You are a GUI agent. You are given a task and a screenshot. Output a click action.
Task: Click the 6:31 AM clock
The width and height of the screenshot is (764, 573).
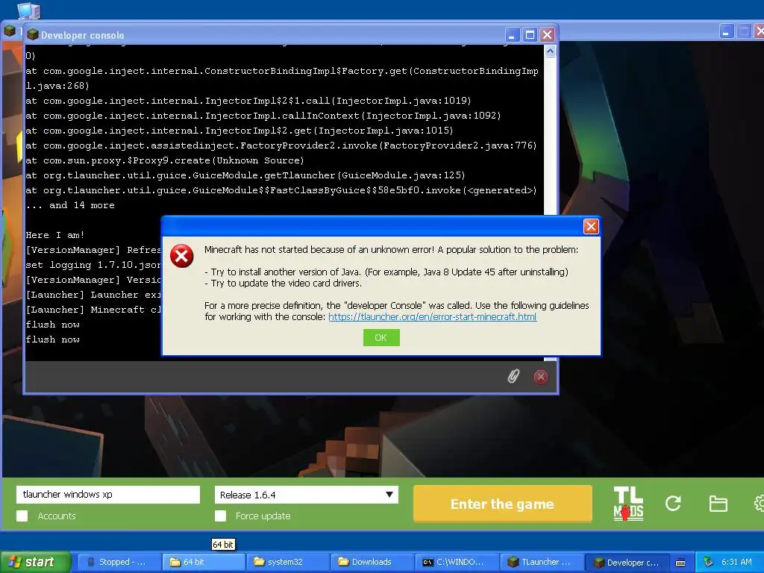(x=736, y=562)
